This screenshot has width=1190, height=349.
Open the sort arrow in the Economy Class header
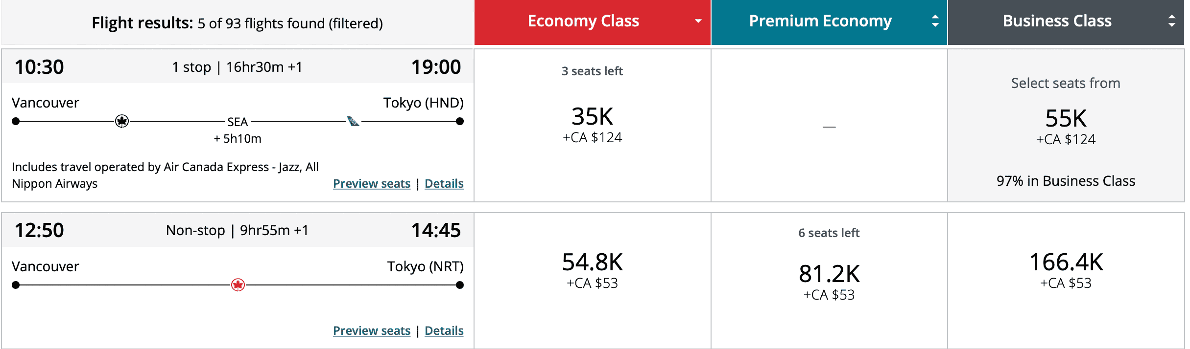coord(698,21)
